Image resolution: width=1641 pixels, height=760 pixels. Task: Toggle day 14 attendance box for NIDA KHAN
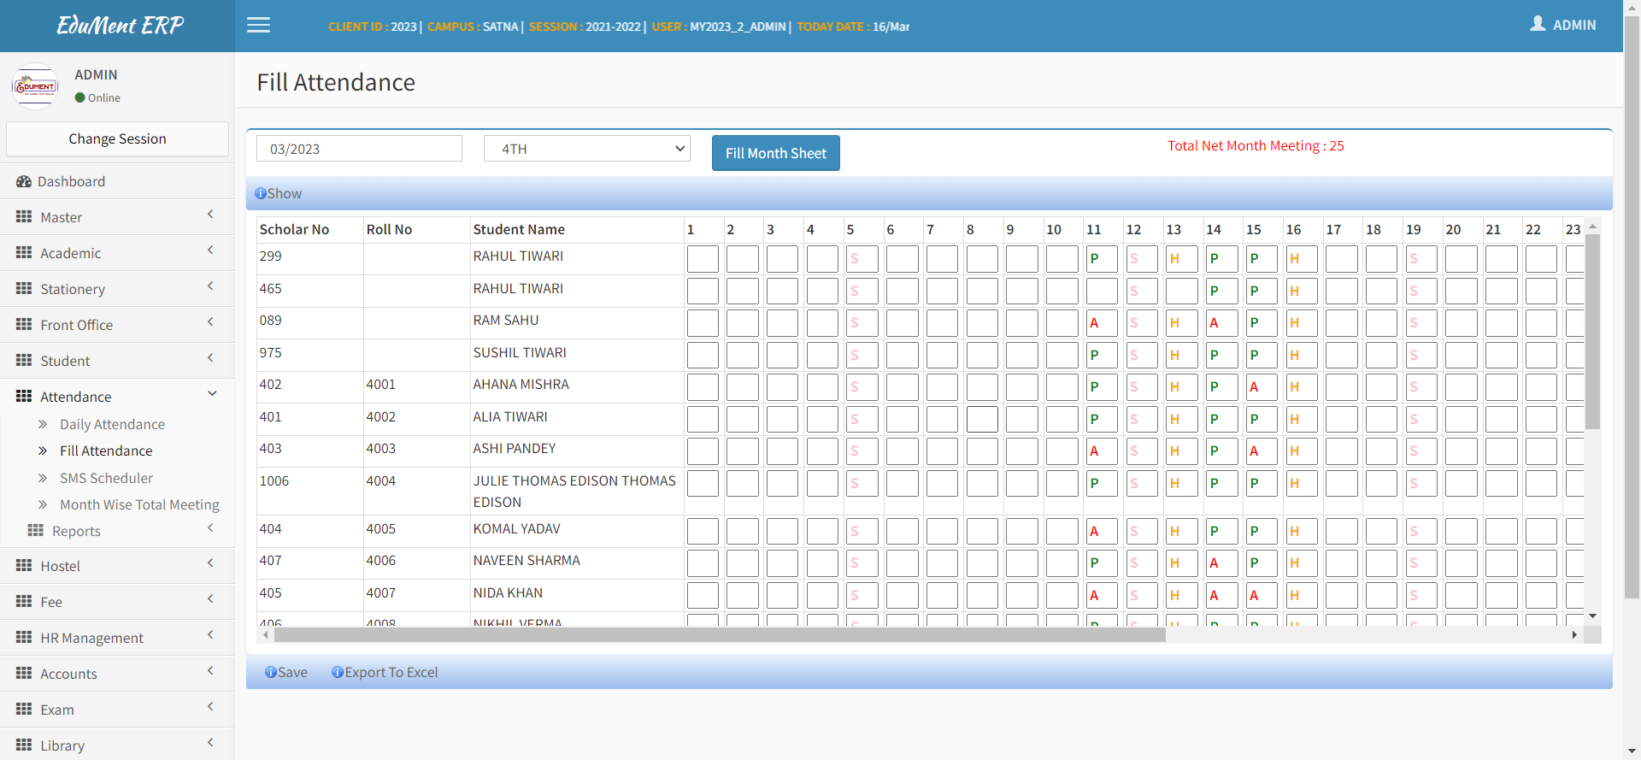1220,596
